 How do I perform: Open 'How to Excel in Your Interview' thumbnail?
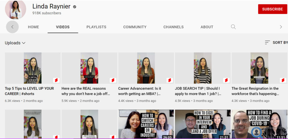202,124
